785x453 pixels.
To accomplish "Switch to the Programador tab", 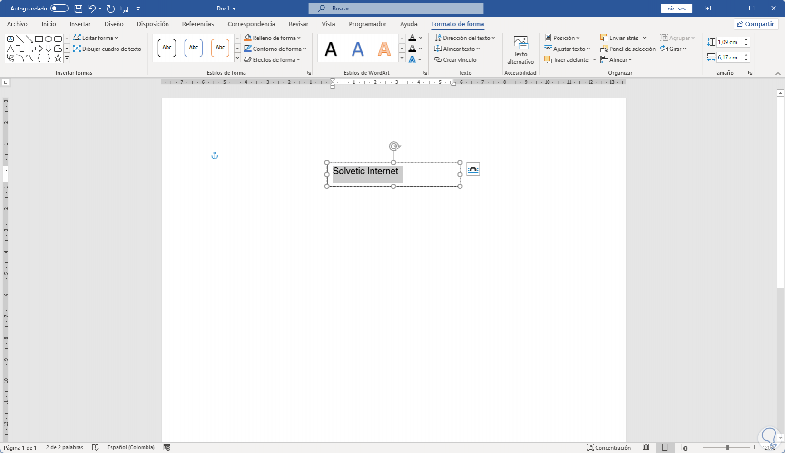I will pyautogui.click(x=368, y=24).
